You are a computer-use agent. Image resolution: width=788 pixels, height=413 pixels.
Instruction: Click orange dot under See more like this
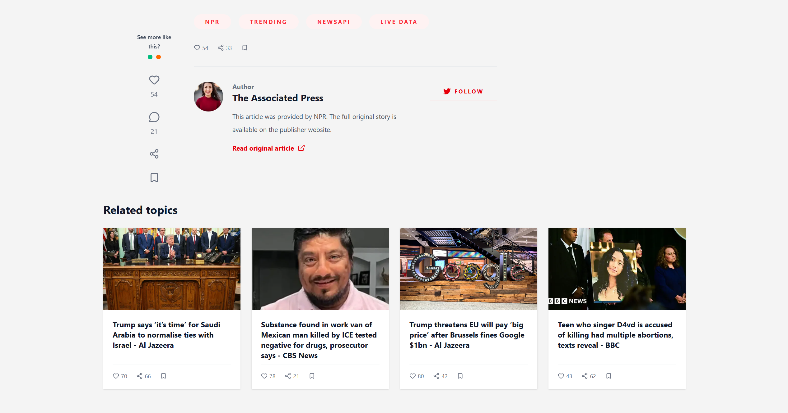[158, 57]
